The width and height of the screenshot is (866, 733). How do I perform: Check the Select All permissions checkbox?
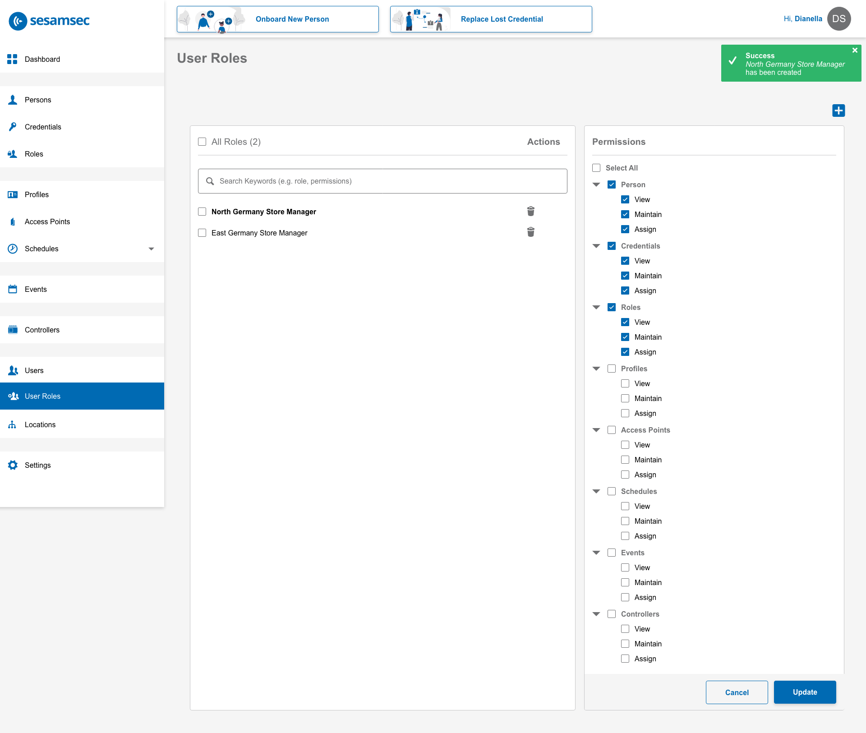click(596, 168)
